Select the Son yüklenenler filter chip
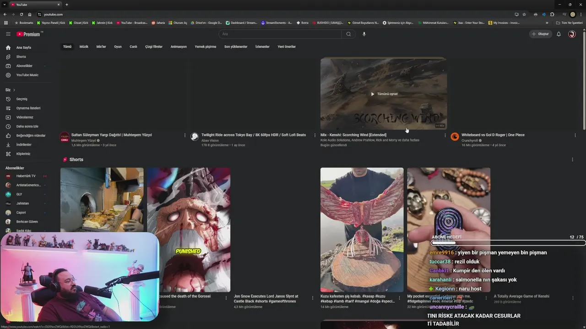 click(x=236, y=47)
